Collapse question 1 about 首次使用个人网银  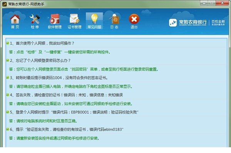tap(8, 43)
